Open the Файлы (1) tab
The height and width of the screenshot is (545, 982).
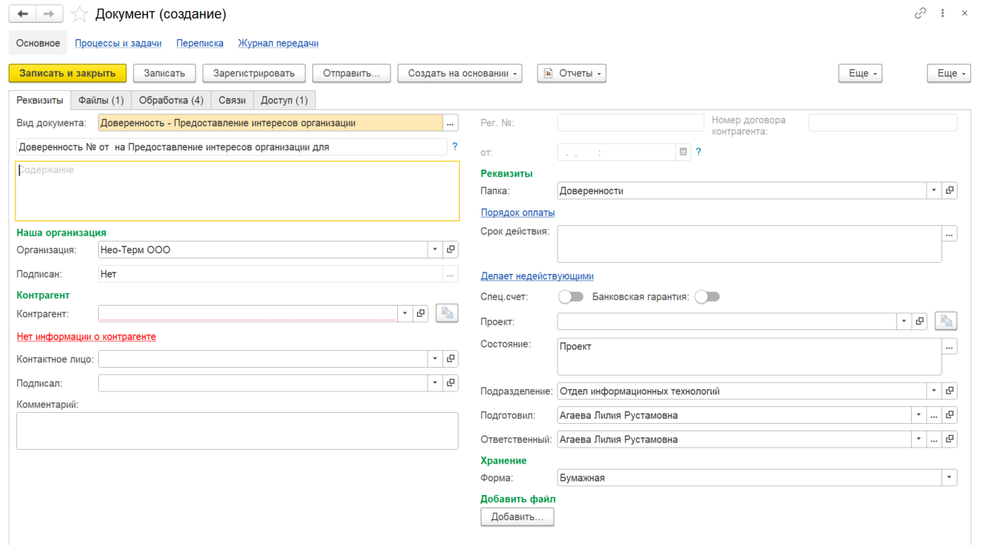(x=101, y=100)
